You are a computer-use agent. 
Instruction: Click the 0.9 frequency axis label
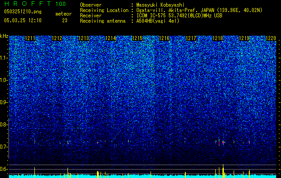4,102
